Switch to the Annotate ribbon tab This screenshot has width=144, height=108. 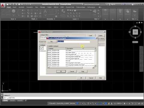[x=21, y=7]
